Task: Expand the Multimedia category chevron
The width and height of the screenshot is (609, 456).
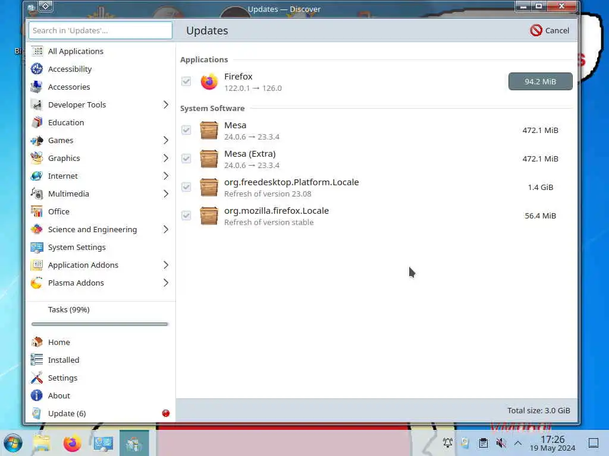Action: (x=166, y=194)
